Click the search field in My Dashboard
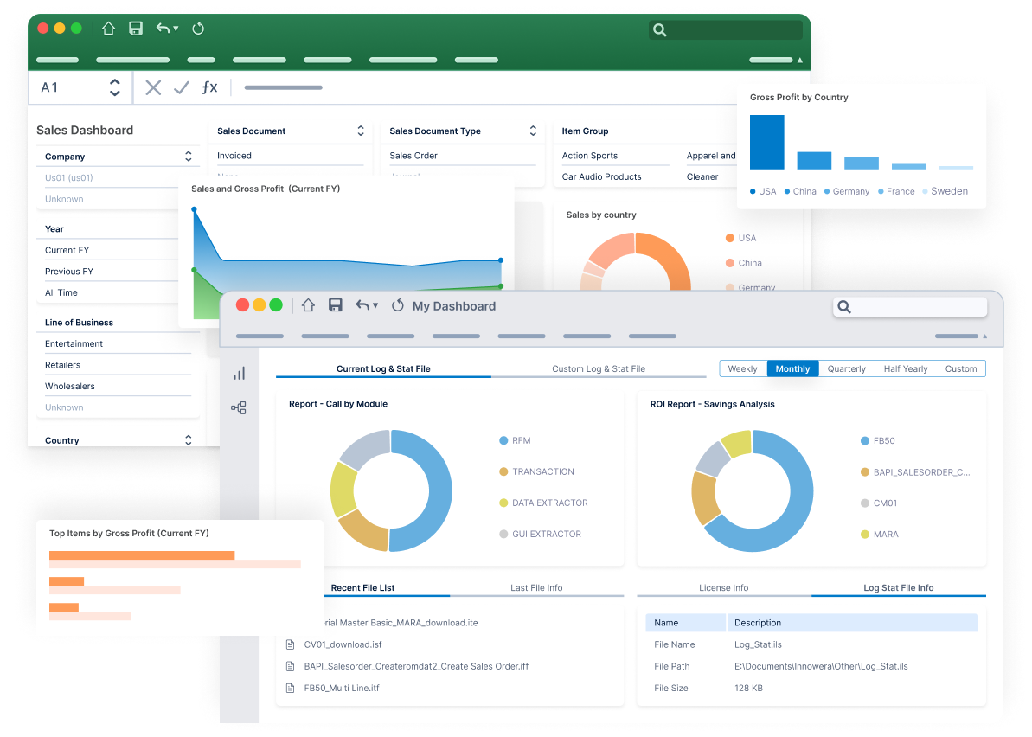This screenshot has height=737, width=1032. click(909, 306)
